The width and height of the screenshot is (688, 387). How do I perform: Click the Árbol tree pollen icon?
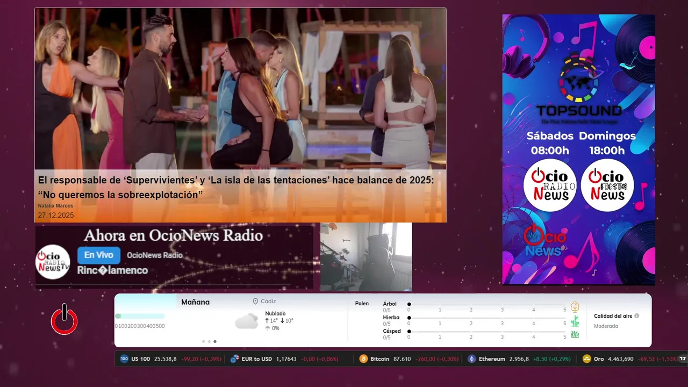pos(575,307)
